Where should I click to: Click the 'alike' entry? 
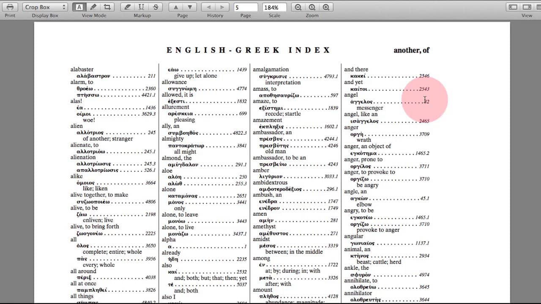point(77,176)
